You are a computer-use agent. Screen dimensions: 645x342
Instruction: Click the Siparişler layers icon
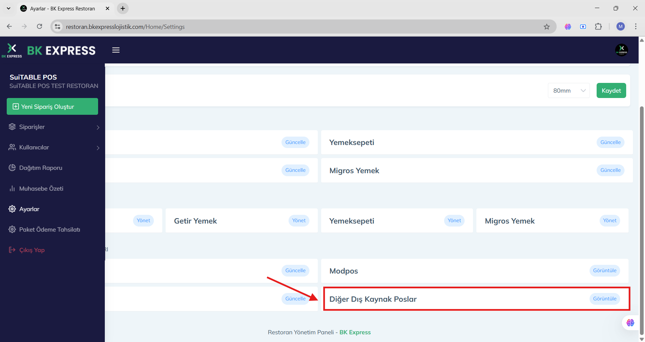tap(12, 127)
